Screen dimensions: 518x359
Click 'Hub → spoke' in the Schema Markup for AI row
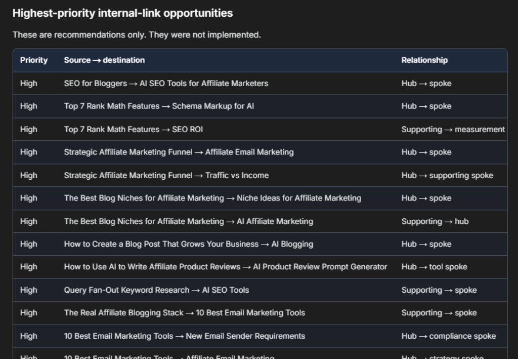426,106
